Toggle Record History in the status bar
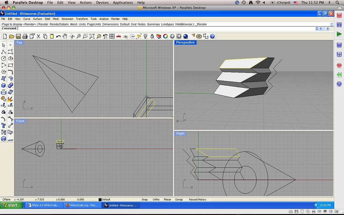This screenshot has height=215, width=344. click(198, 200)
